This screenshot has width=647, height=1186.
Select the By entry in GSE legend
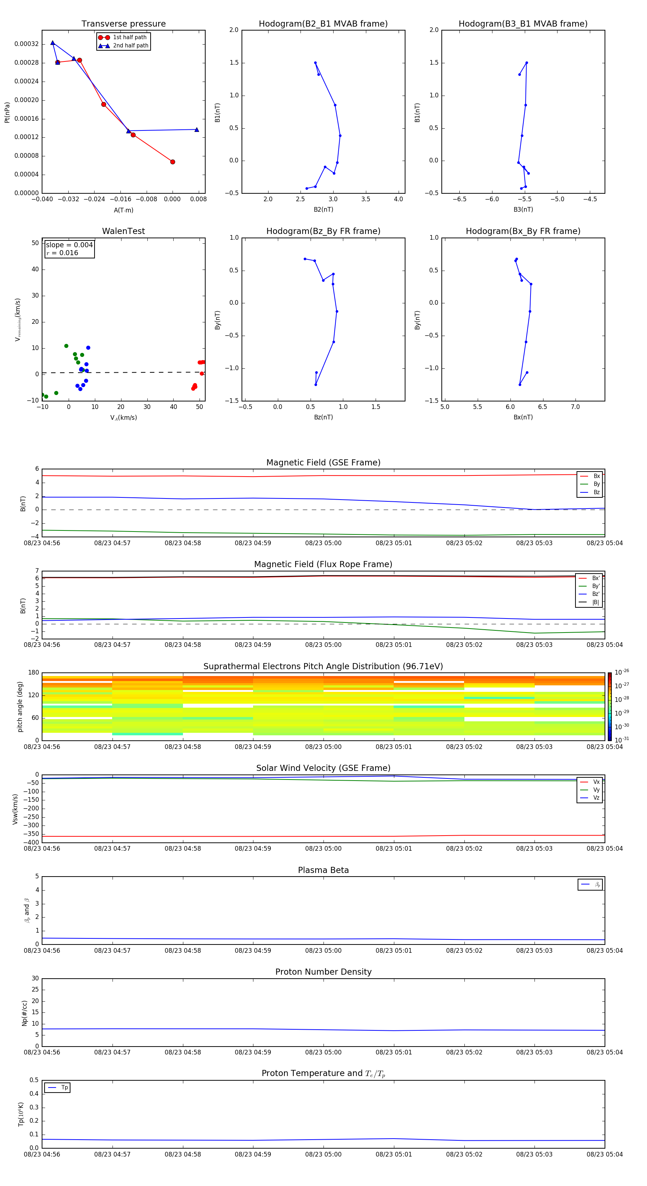[590, 484]
